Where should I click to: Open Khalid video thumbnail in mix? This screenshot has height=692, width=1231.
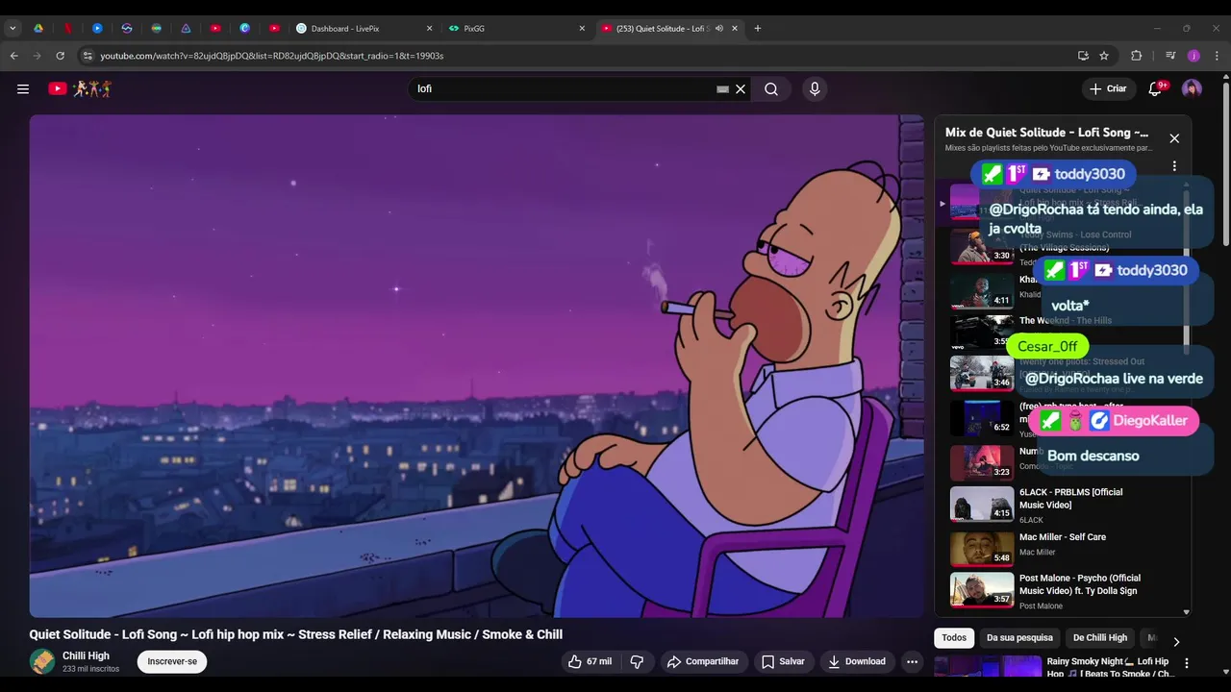[x=982, y=290]
